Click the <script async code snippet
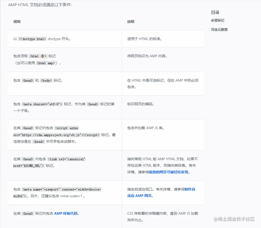This screenshot has width=261, height=228. pyautogui.click(x=67, y=128)
